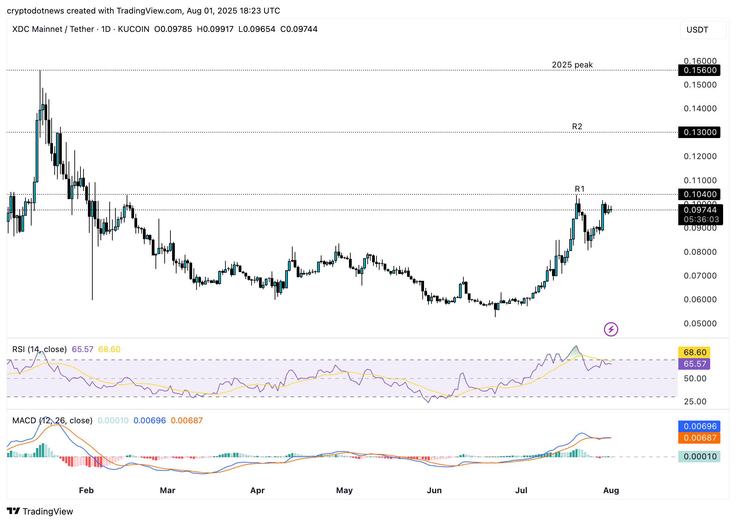Click the orange 0.00687 signal tag

click(x=699, y=438)
